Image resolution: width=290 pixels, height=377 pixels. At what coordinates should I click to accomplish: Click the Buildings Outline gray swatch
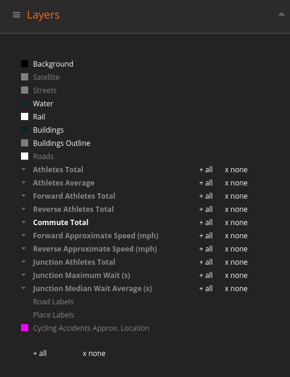pos(25,143)
